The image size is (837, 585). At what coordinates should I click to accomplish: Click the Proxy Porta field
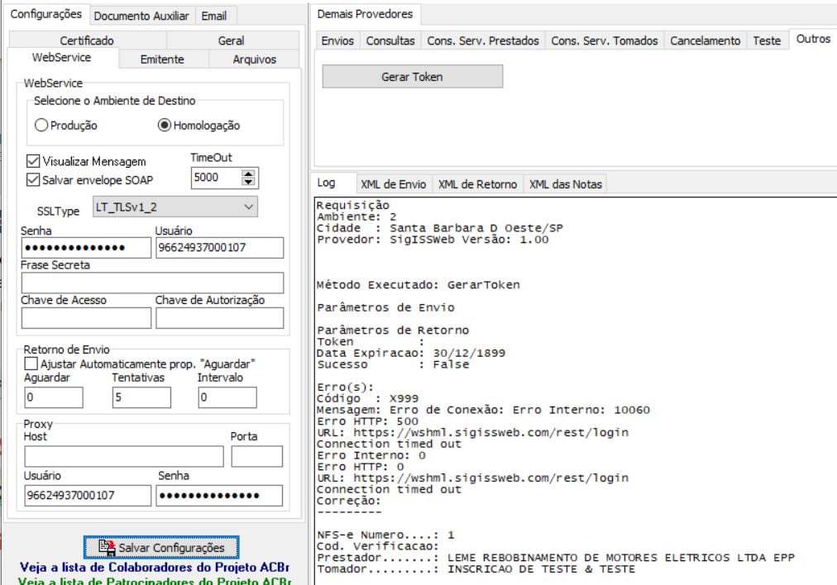tap(256, 456)
